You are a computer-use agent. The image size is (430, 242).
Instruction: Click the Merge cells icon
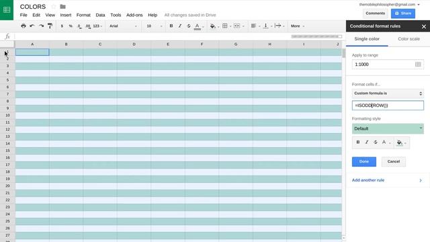click(x=237, y=26)
